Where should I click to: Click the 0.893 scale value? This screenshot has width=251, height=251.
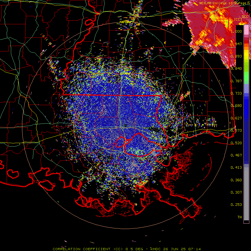[236, 56]
